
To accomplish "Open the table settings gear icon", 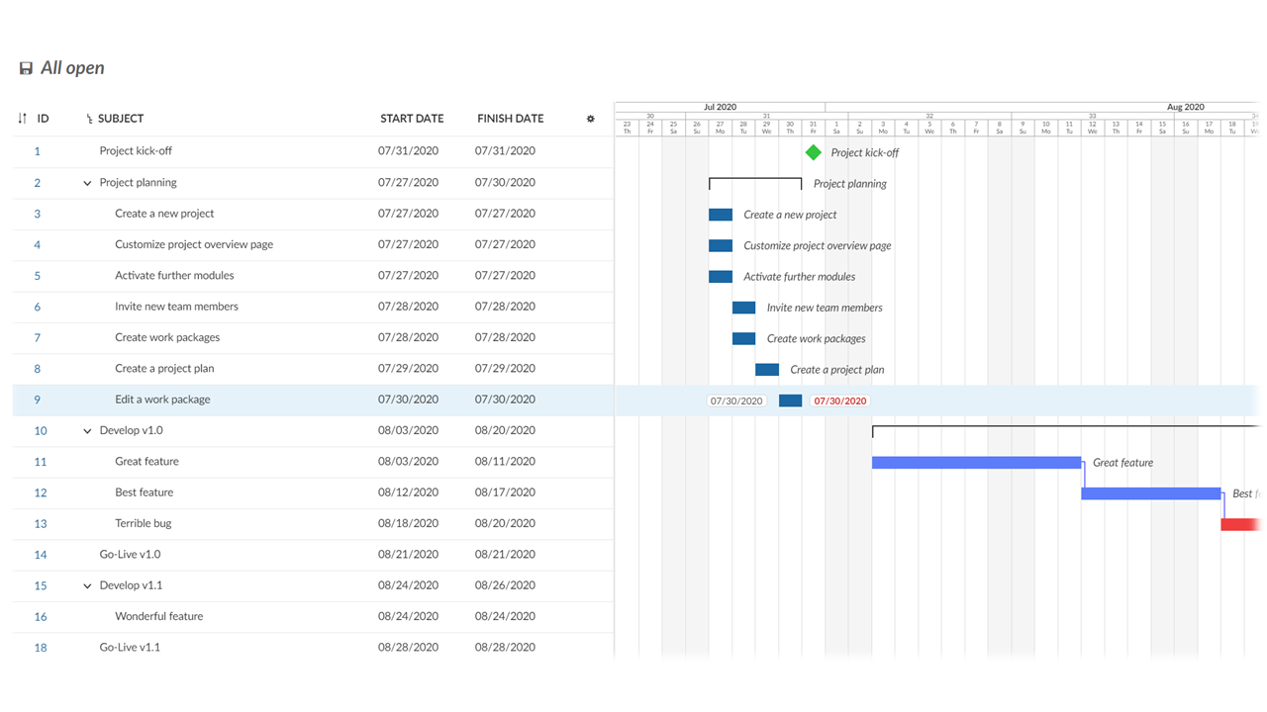I will coord(591,119).
